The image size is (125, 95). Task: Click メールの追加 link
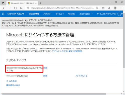[x=11, y=81]
